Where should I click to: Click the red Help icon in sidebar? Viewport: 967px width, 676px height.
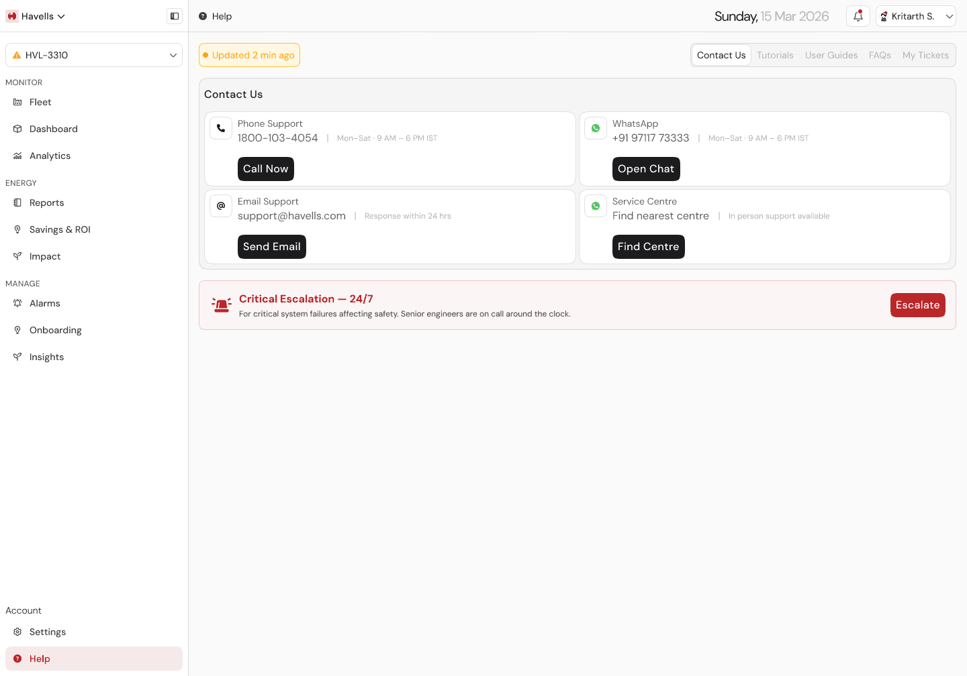click(17, 659)
